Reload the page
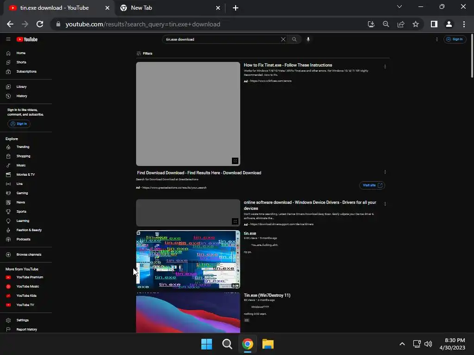The height and width of the screenshot is (355, 474). click(40, 24)
